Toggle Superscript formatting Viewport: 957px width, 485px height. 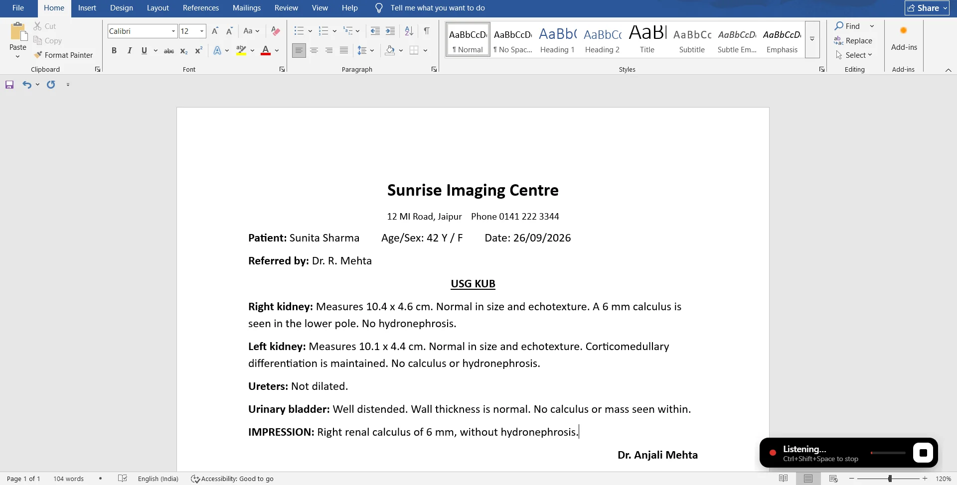[198, 50]
